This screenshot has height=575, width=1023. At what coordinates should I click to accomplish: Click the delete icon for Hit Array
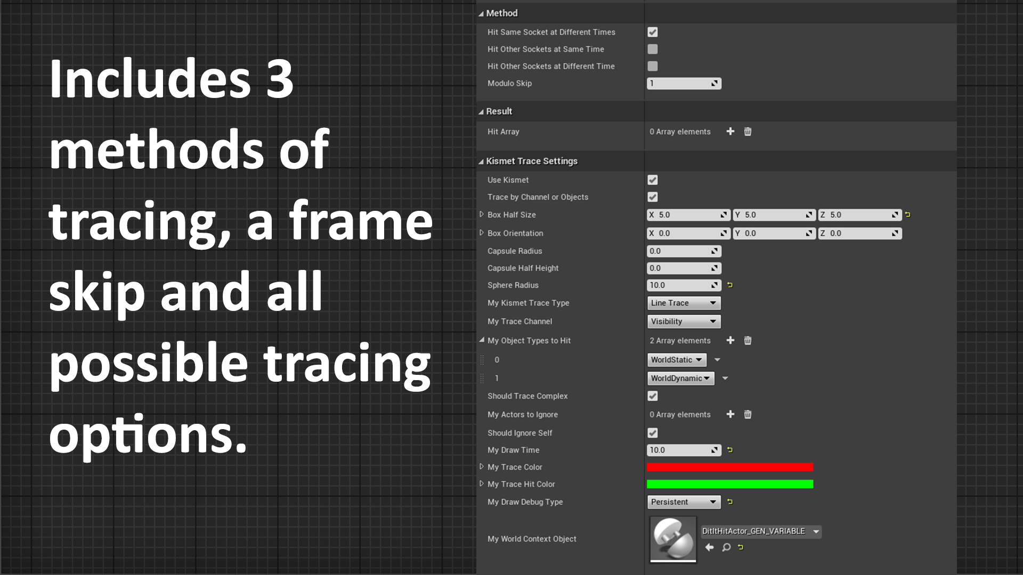point(748,132)
